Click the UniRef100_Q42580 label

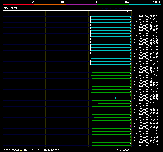146,89
